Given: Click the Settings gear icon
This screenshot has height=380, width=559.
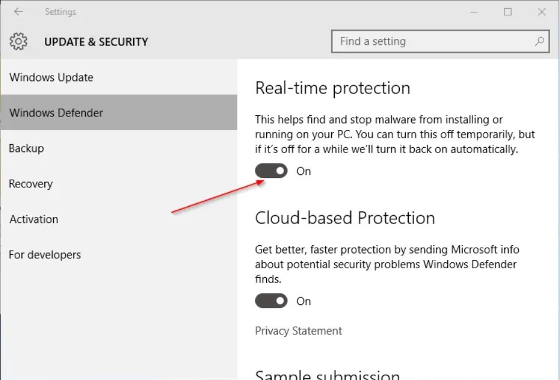Looking at the screenshot, I should click(19, 41).
